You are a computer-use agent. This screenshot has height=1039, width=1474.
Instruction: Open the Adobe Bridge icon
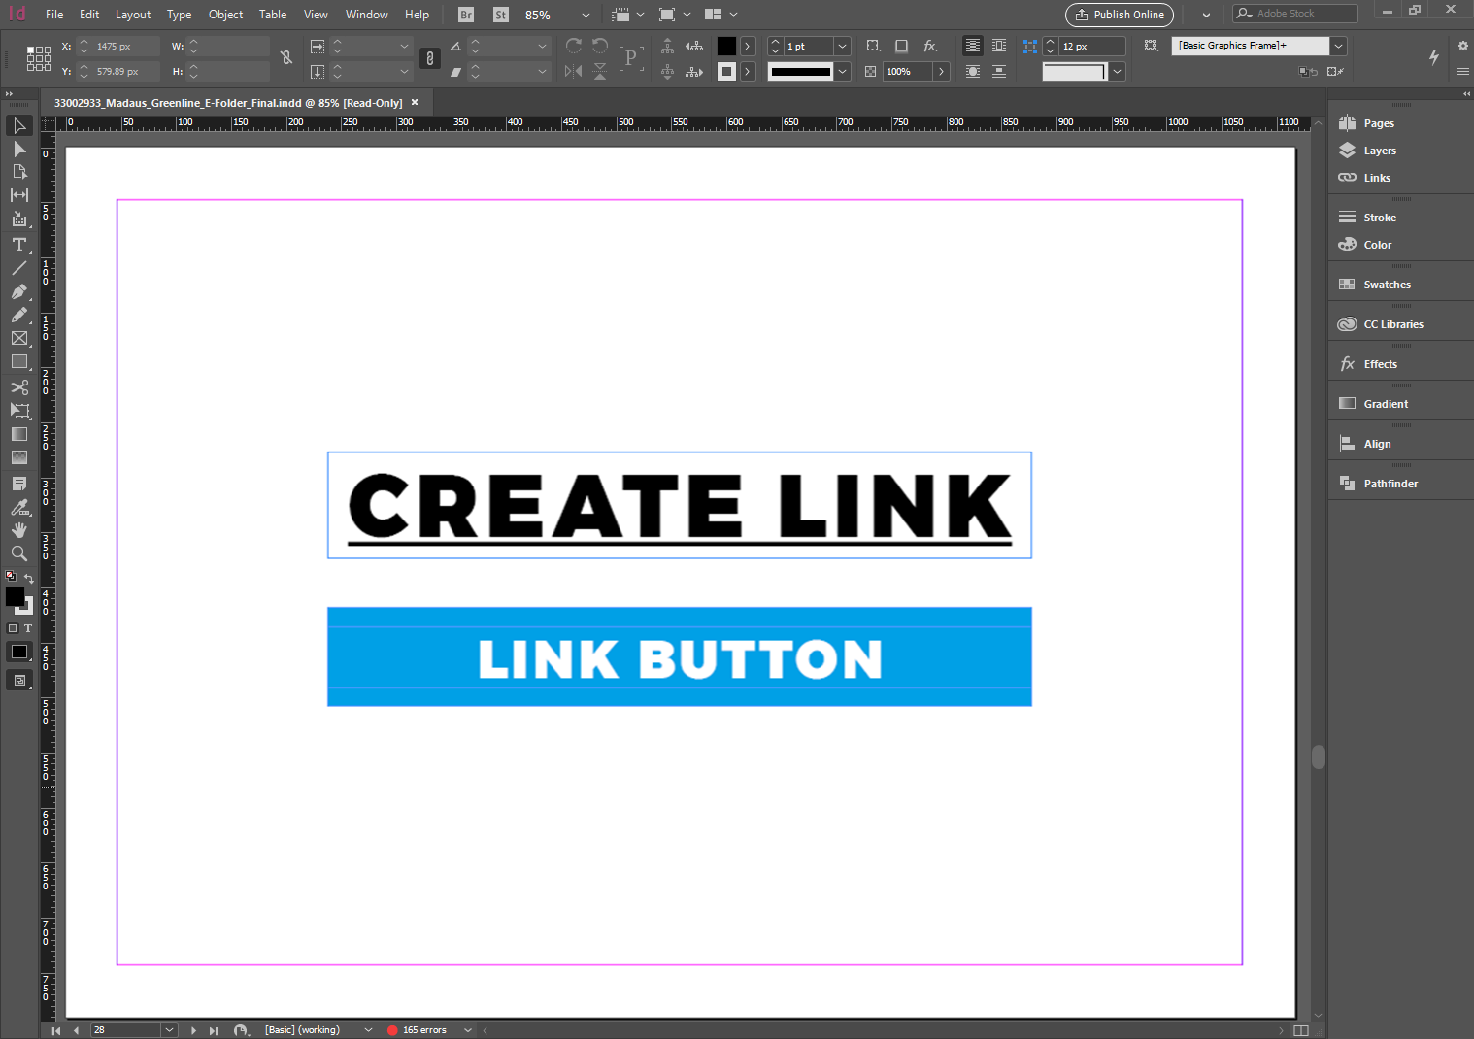(x=466, y=15)
